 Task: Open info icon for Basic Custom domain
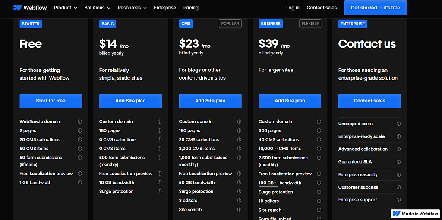(x=160, y=121)
